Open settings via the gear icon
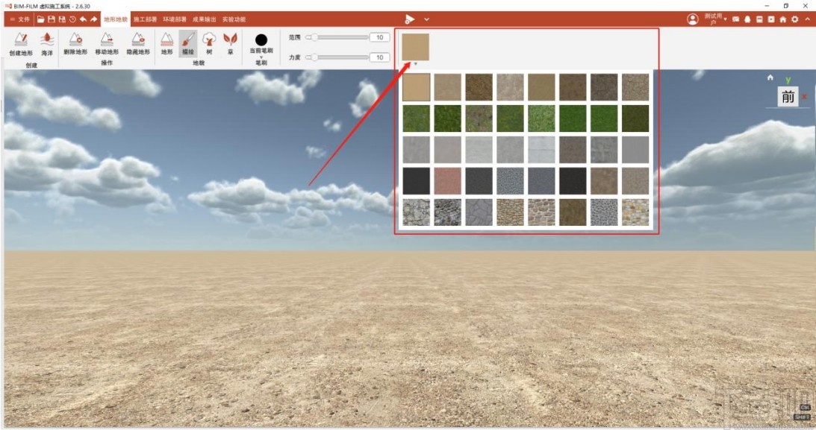816x430 pixels. pos(794,19)
